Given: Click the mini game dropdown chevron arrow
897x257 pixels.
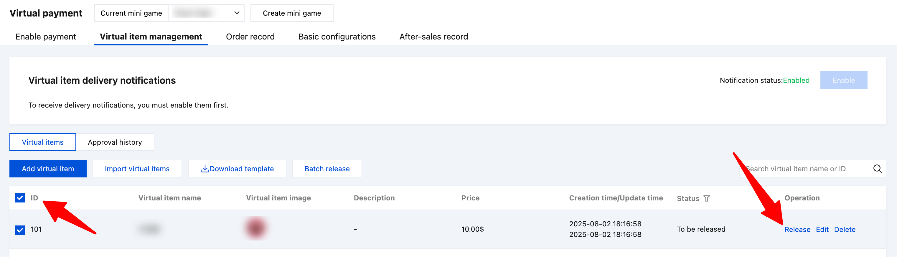Looking at the screenshot, I should [x=237, y=13].
